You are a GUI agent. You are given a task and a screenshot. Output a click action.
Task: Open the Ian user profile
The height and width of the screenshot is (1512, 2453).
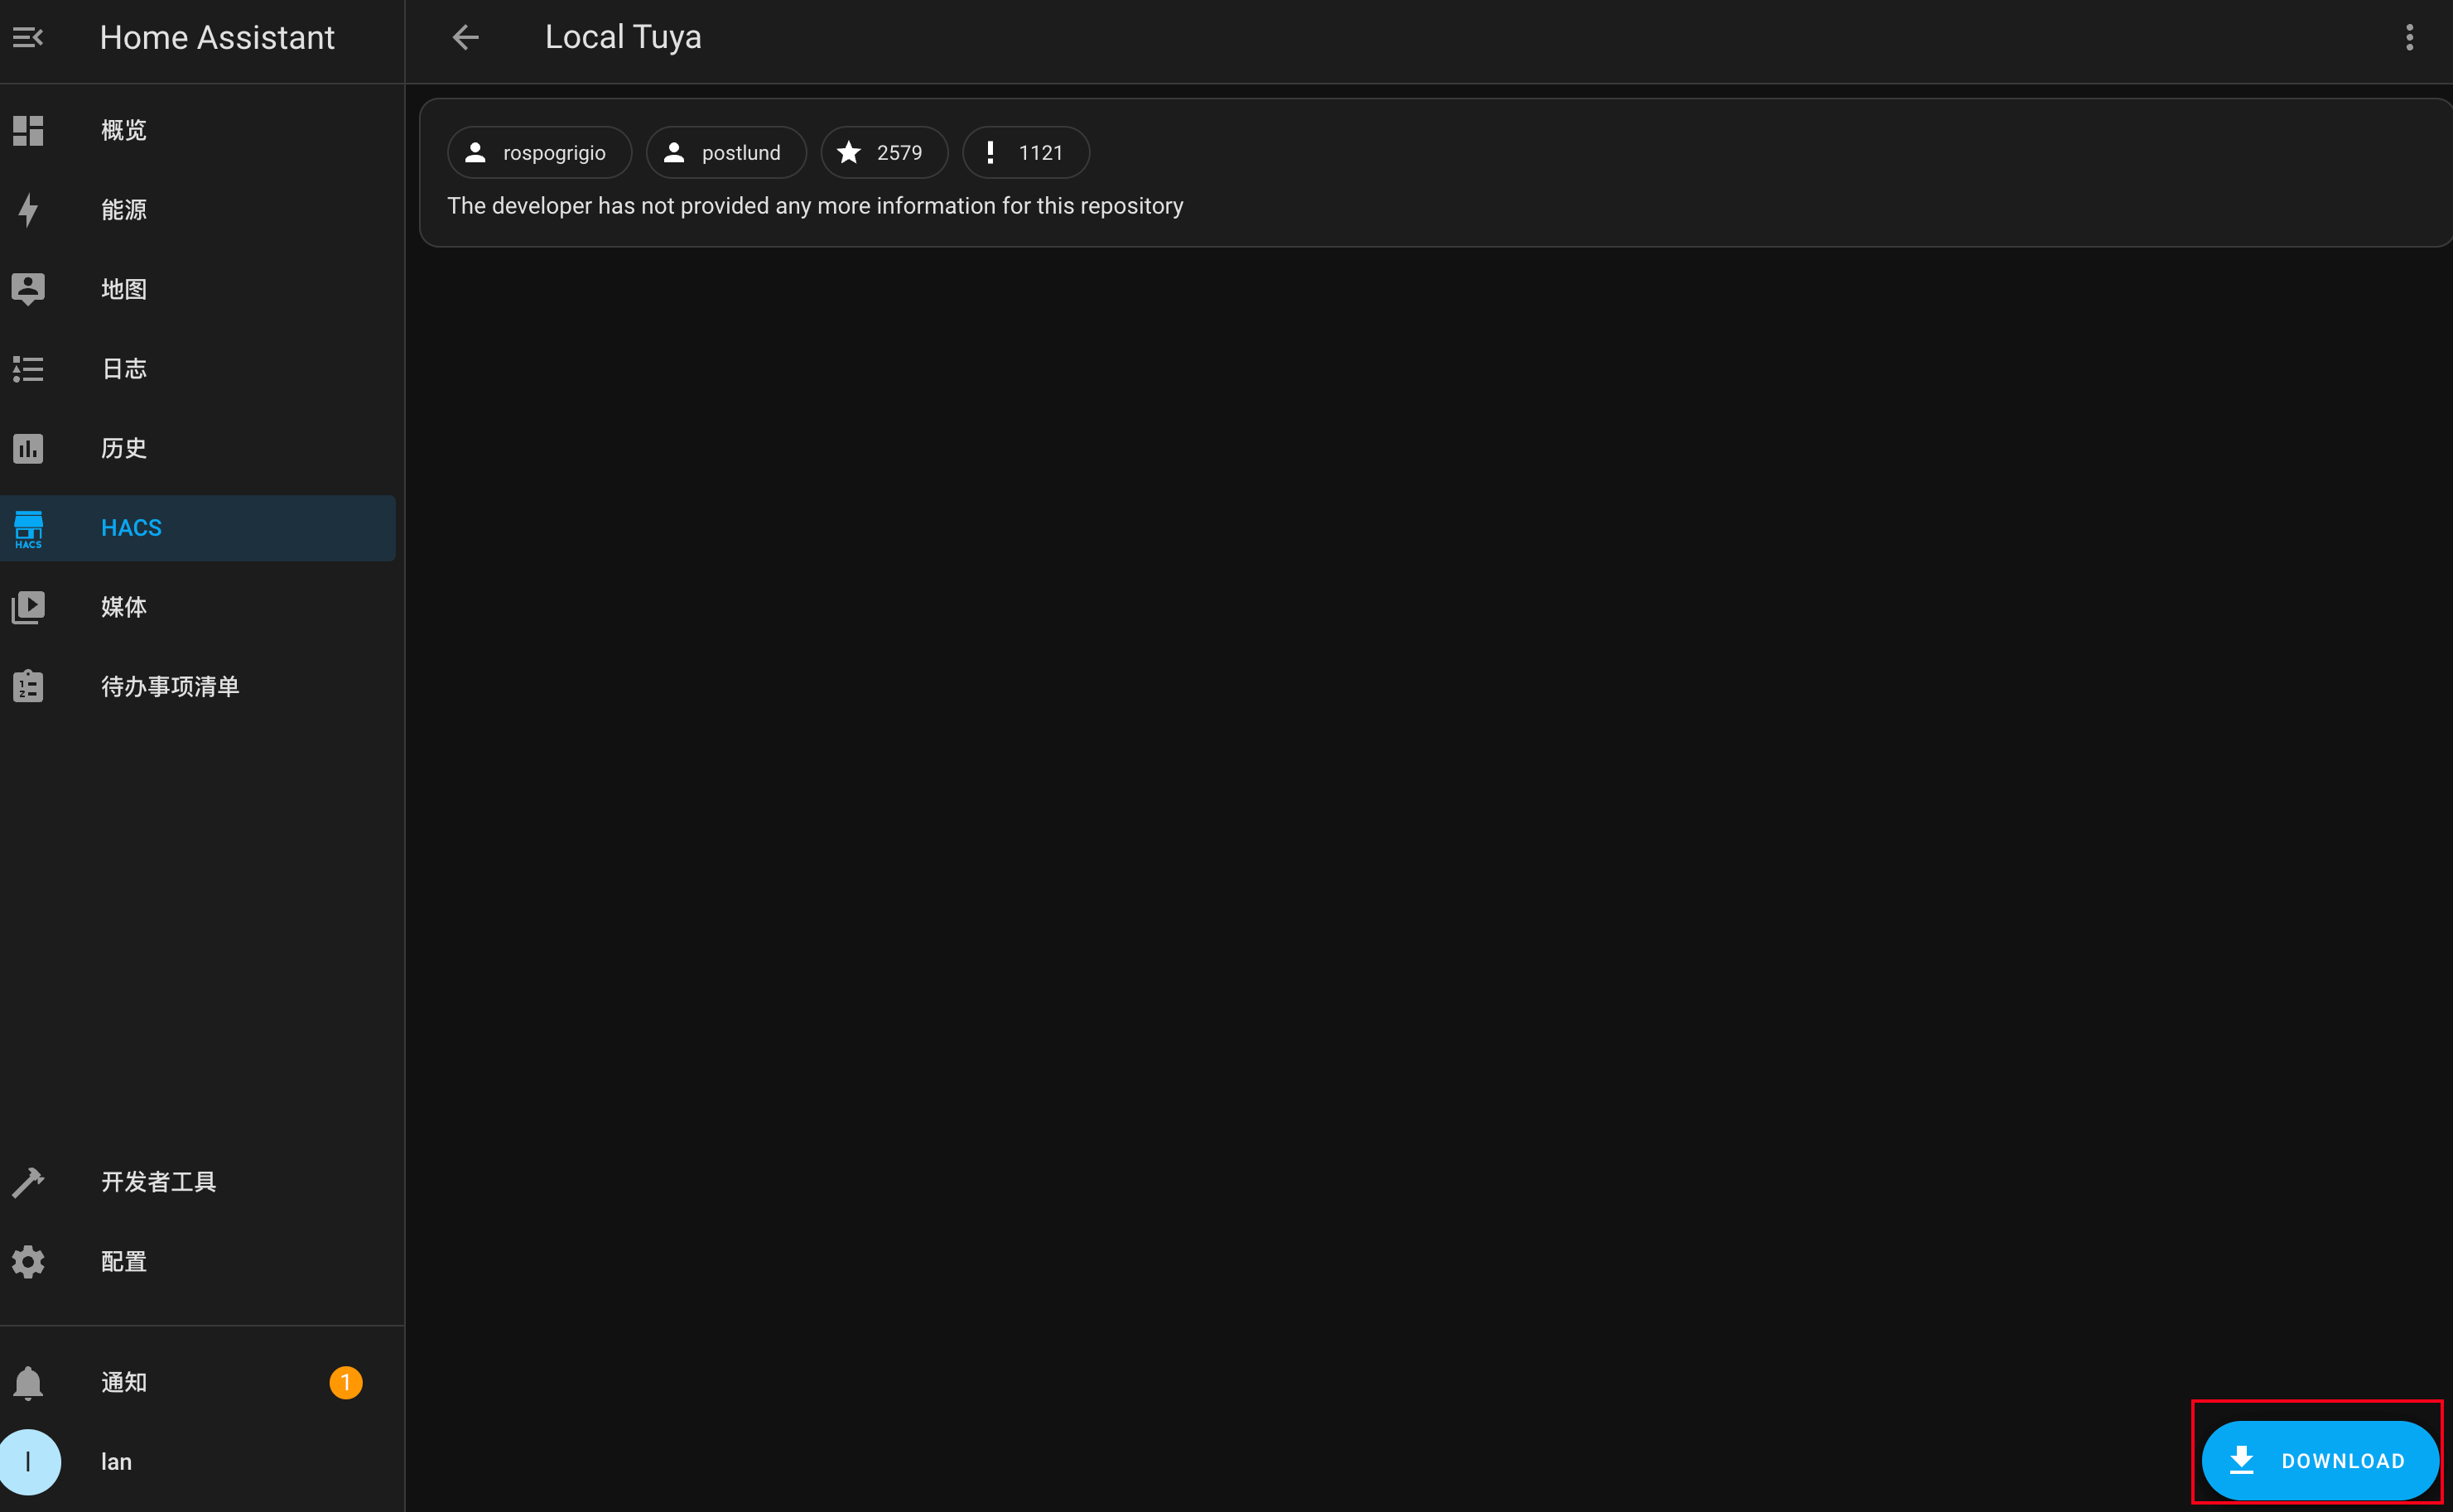(x=198, y=1462)
